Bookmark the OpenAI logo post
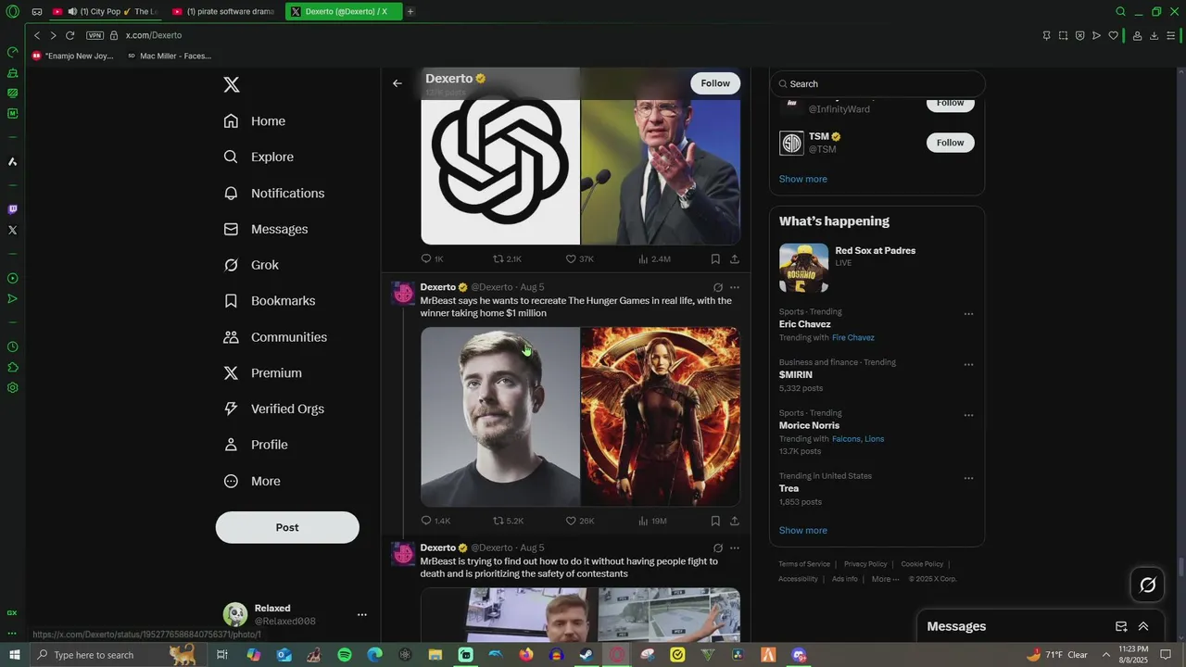1186x667 pixels. (715, 259)
